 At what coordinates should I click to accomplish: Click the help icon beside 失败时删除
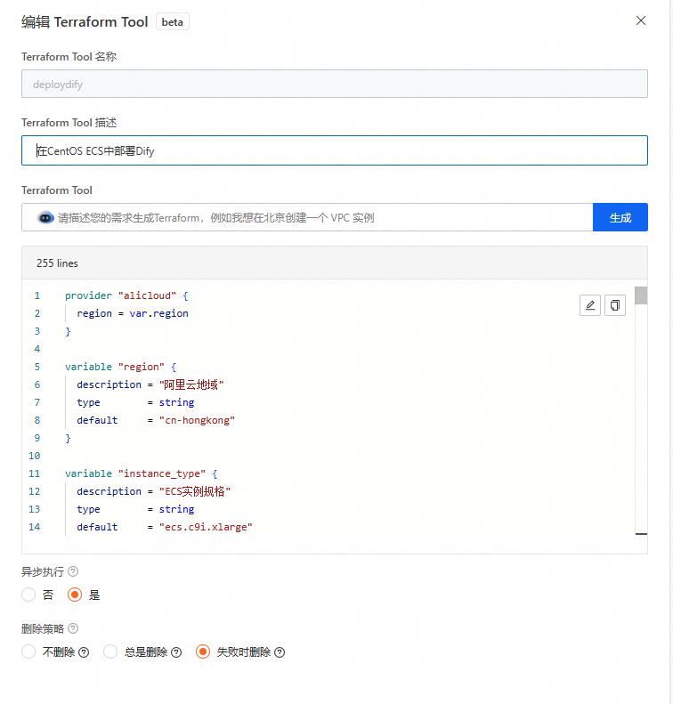point(280,652)
